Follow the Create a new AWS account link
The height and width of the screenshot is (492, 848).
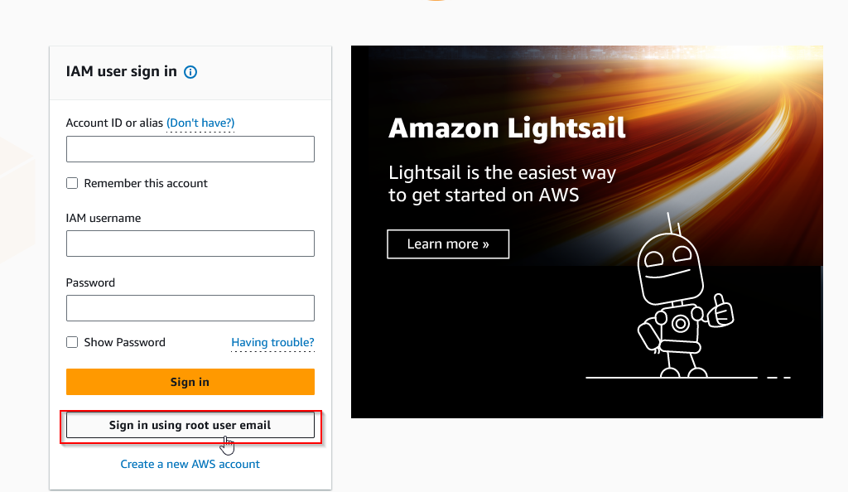190,464
